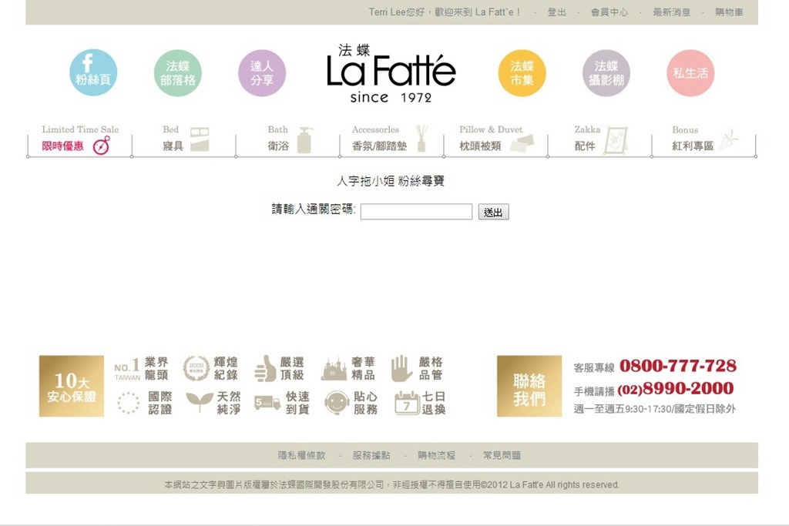Open the 法蝶市集 yellow circle
This screenshot has width=789, height=526.
522,73
